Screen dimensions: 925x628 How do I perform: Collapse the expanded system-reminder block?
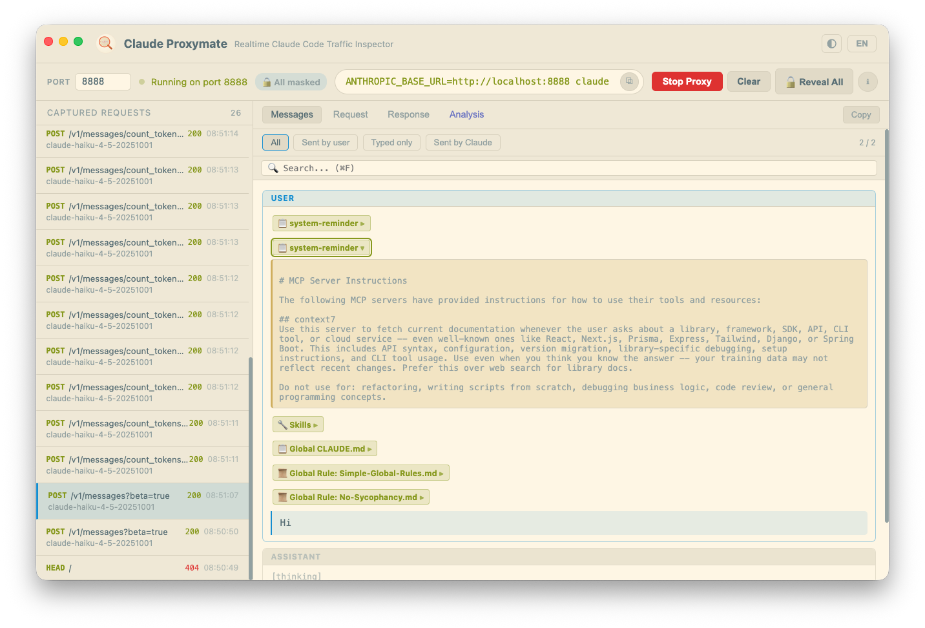coord(321,248)
